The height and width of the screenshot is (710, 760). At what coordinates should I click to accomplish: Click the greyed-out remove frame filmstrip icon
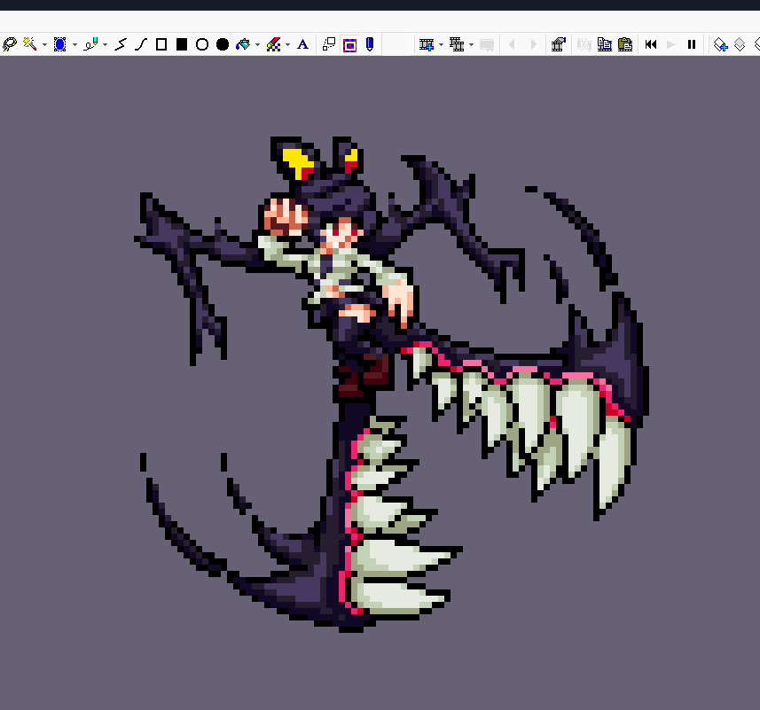coord(487,45)
